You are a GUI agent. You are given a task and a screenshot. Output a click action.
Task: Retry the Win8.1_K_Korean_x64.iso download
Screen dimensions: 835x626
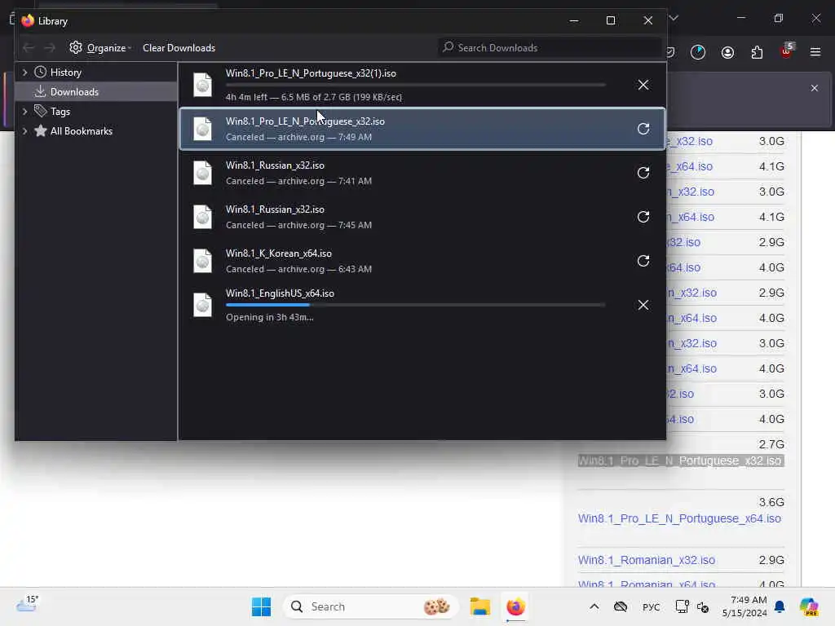click(x=643, y=261)
